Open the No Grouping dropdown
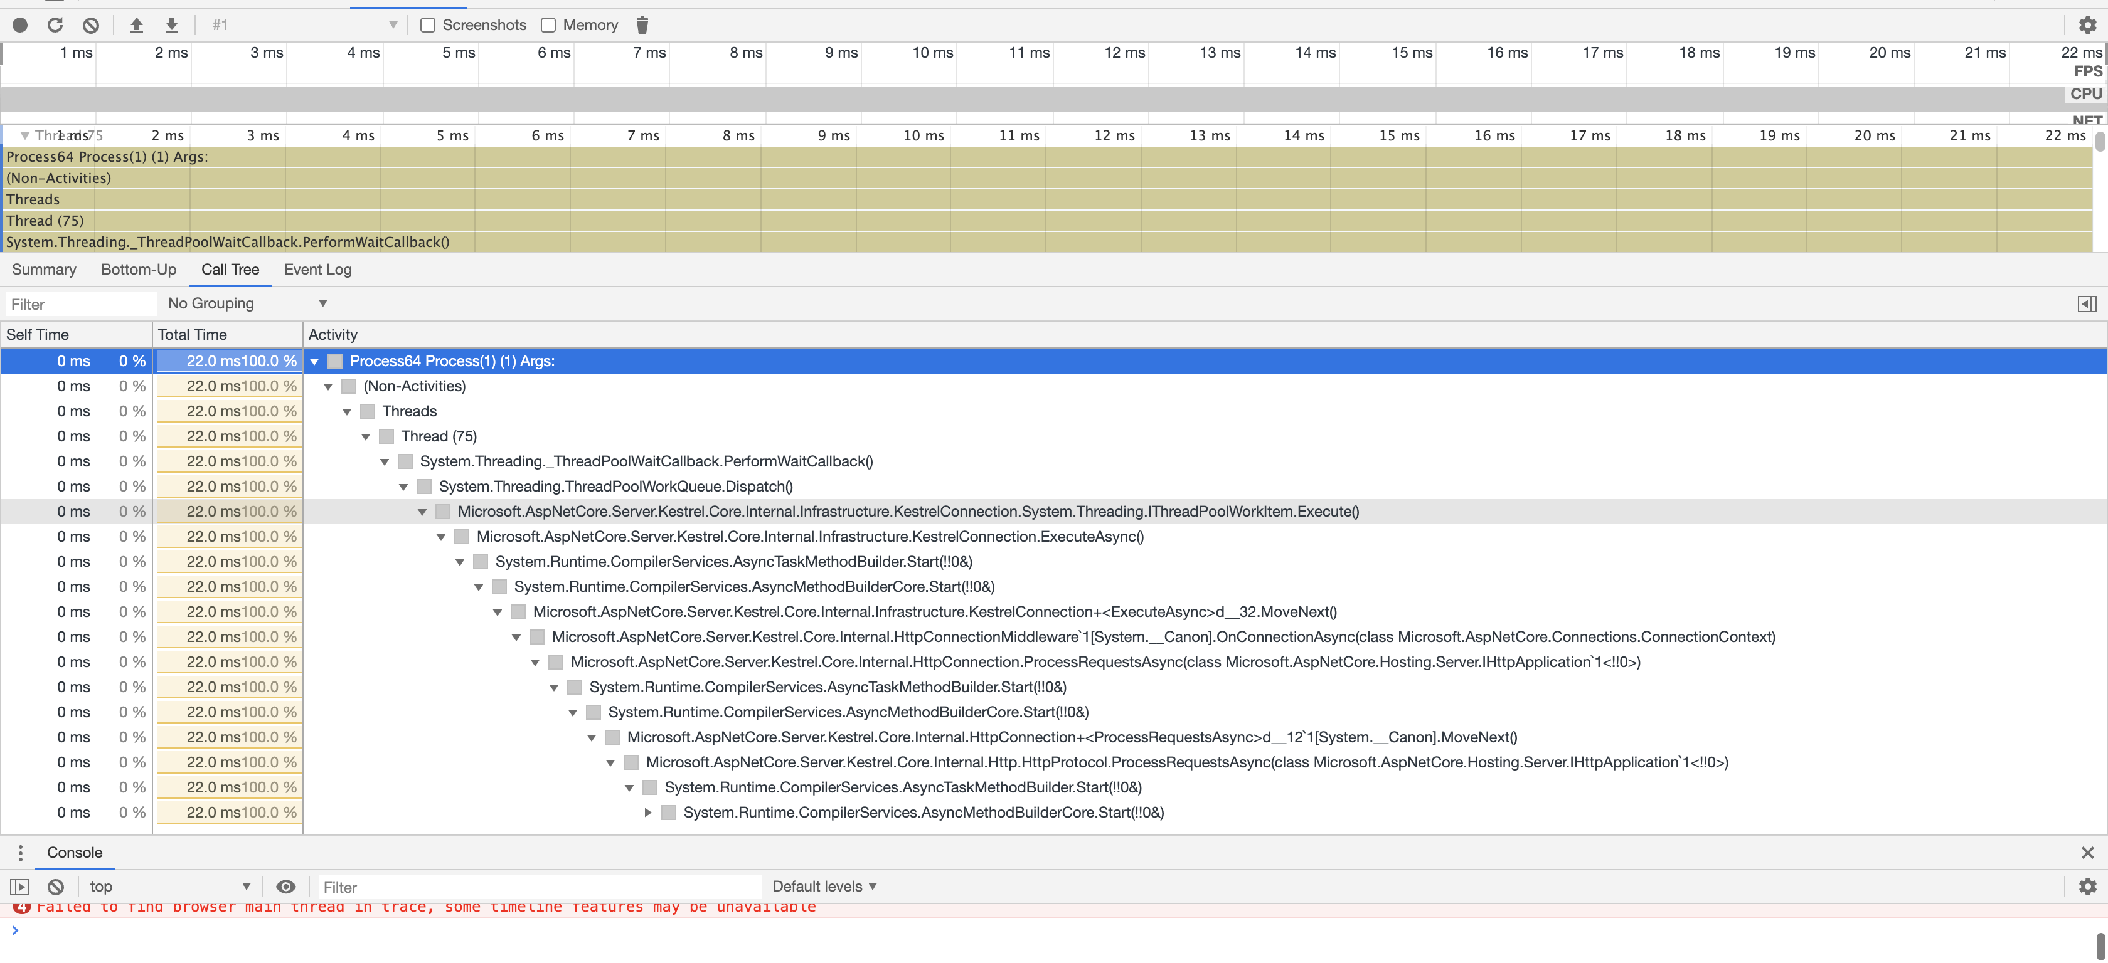Screen dimensions: 2108x963 (247, 303)
